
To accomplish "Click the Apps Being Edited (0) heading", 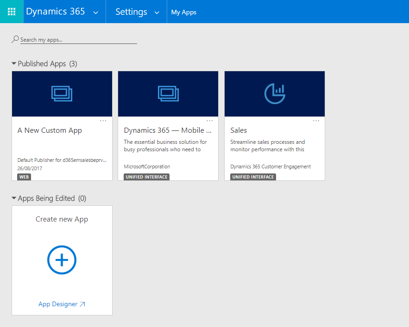I will (52, 198).
